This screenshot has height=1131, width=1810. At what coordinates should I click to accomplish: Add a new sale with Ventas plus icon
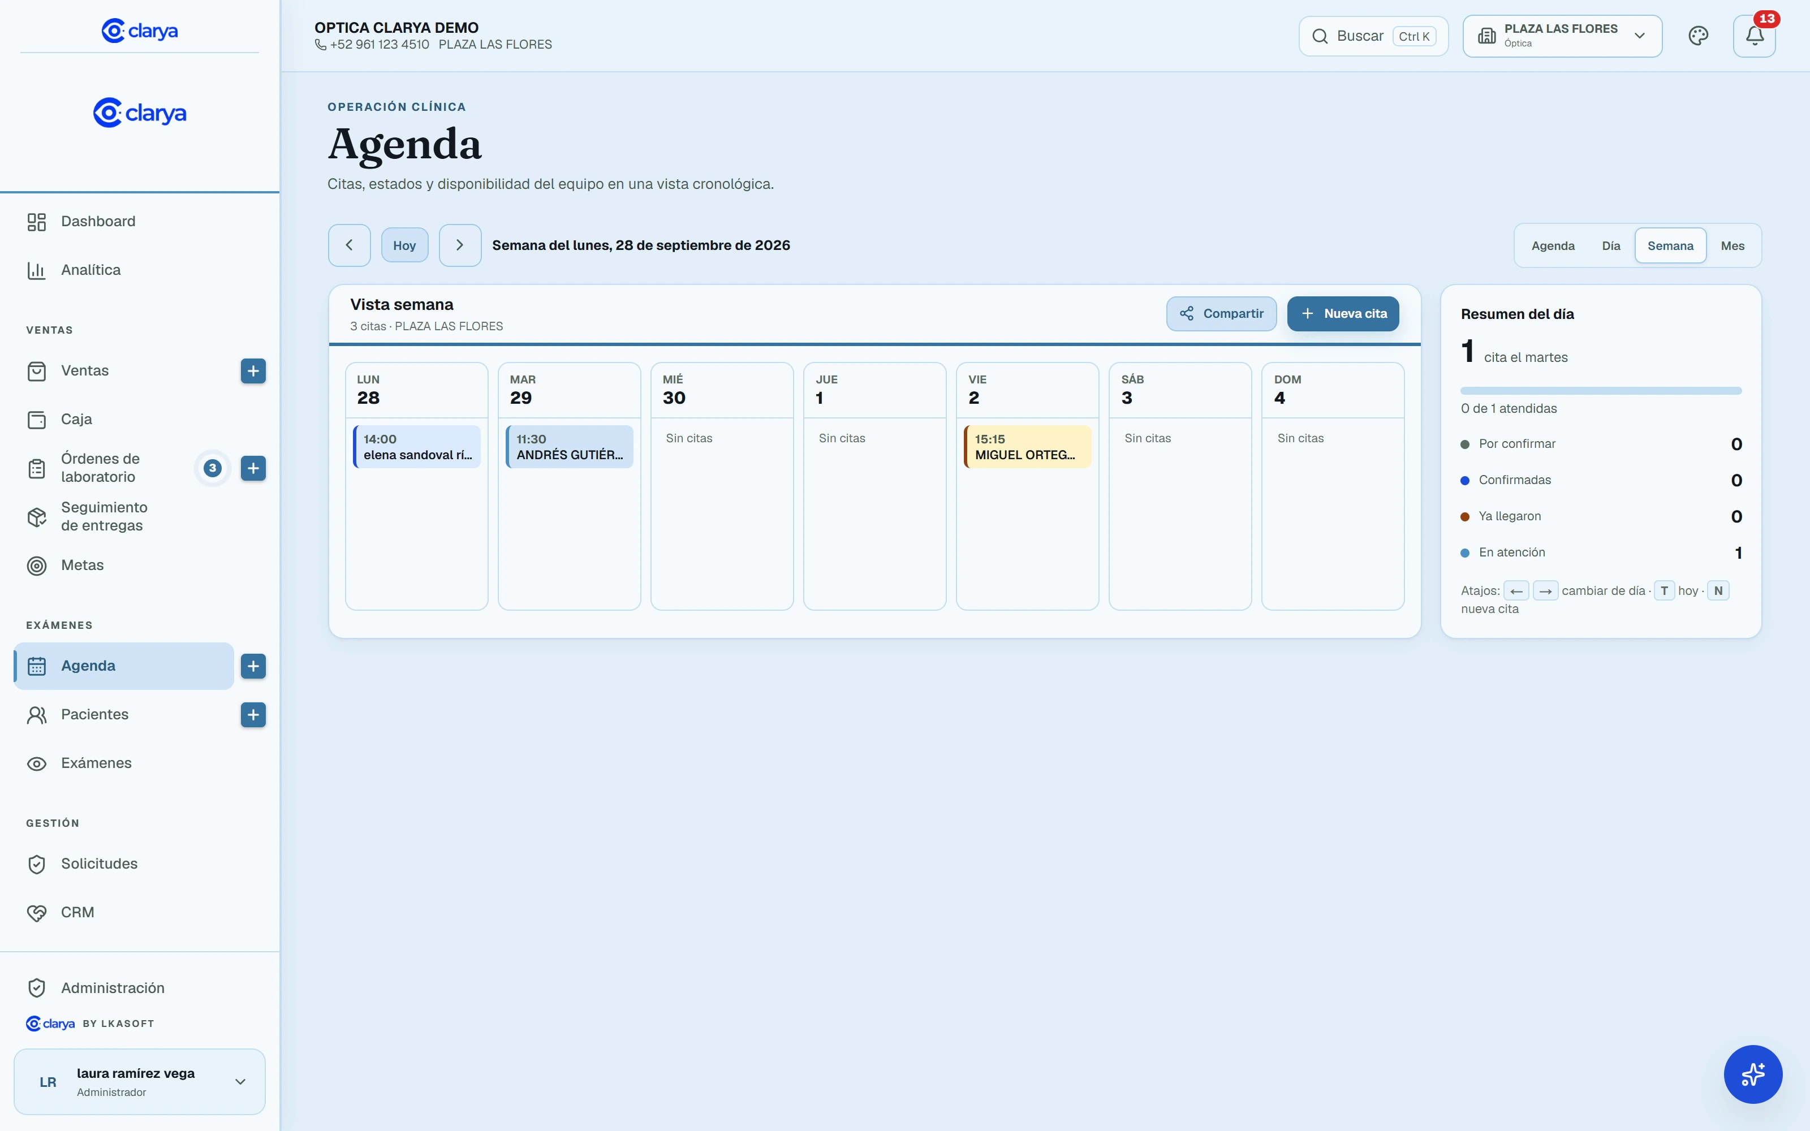point(253,371)
